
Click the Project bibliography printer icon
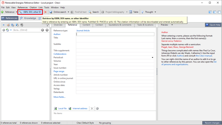(x=103, y=12)
